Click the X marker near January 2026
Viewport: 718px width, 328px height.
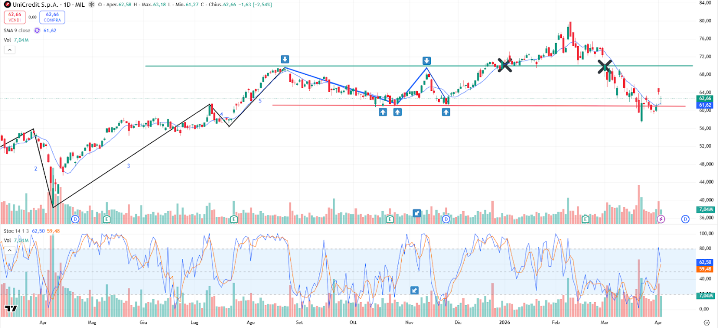point(504,65)
